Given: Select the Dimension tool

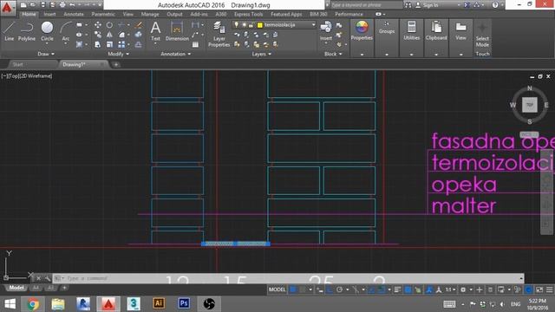Looking at the screenshot, I should (x=177, y=31).
